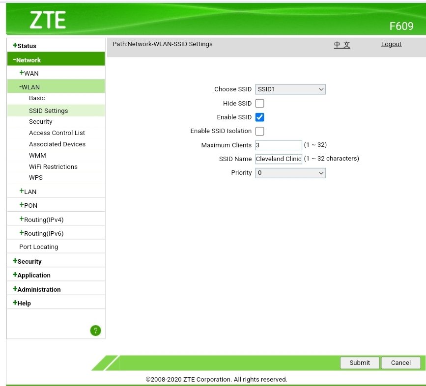Click the SSID Name input field

click(x=279, y=159)
